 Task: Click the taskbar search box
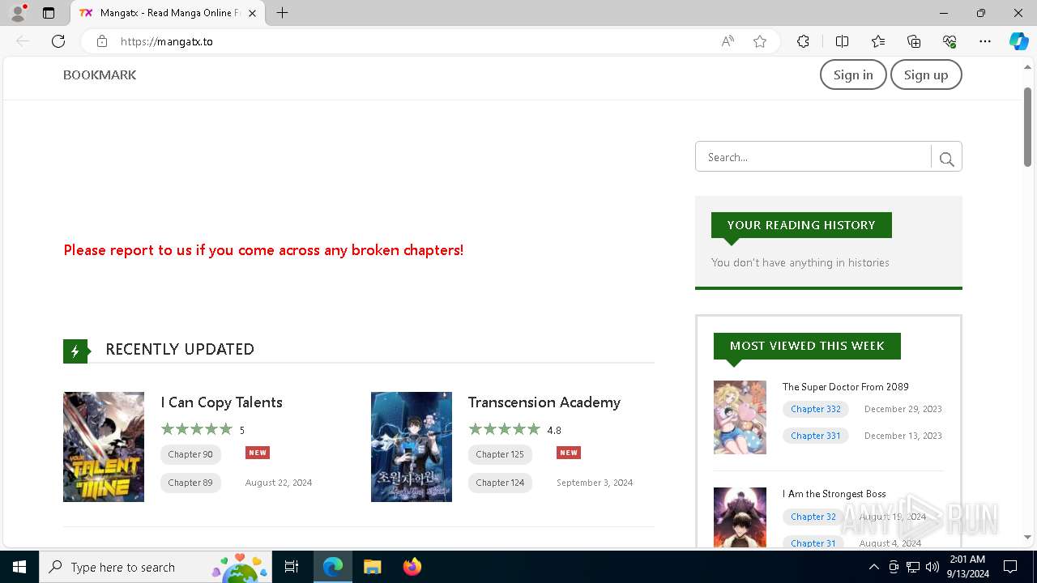coord(156,567)
